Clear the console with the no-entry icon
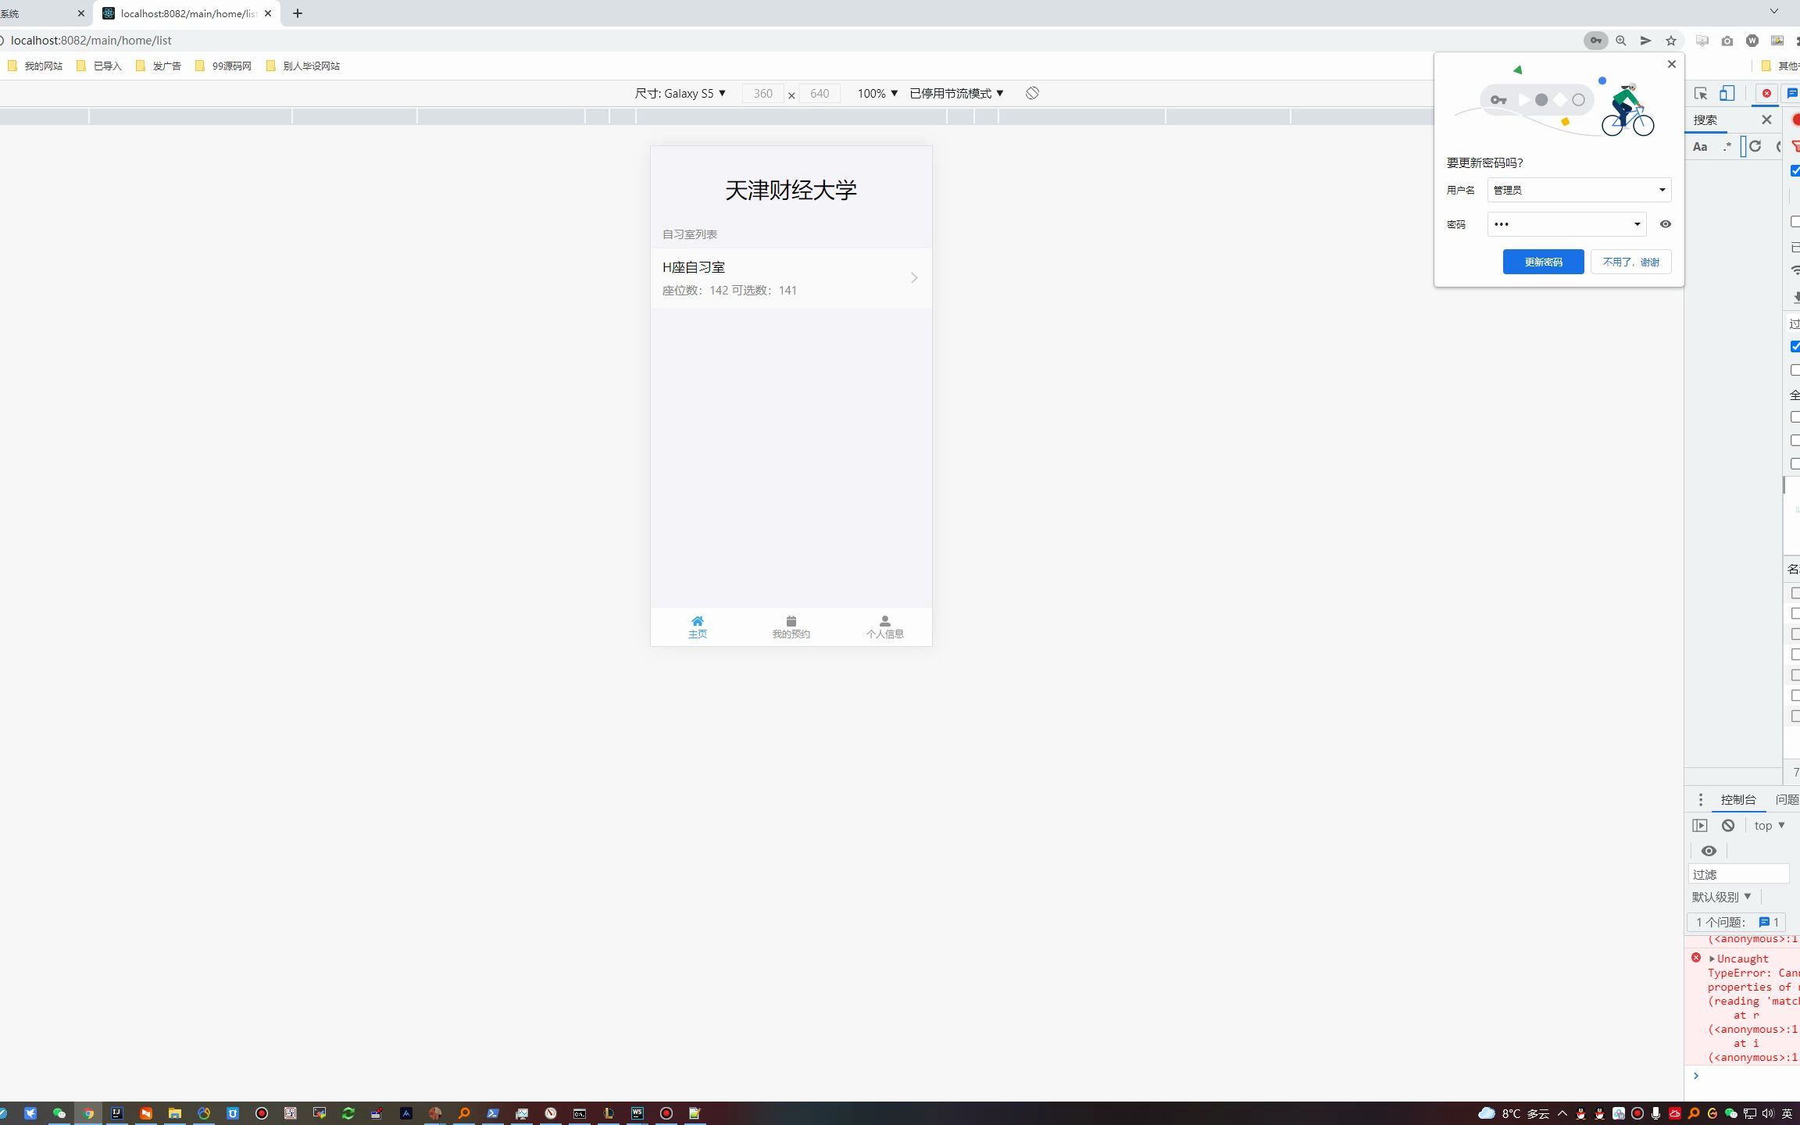The height and width of the screenshot is (1125, 1800). (x=1729, y=825)
